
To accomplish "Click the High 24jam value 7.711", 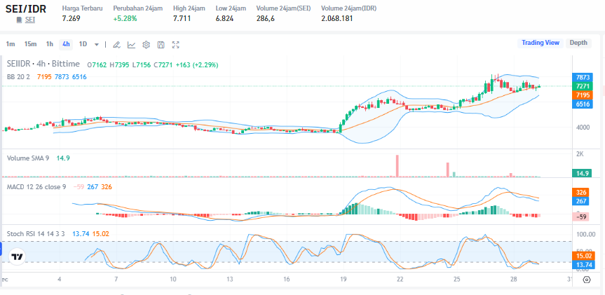I will tap(182, 18).
